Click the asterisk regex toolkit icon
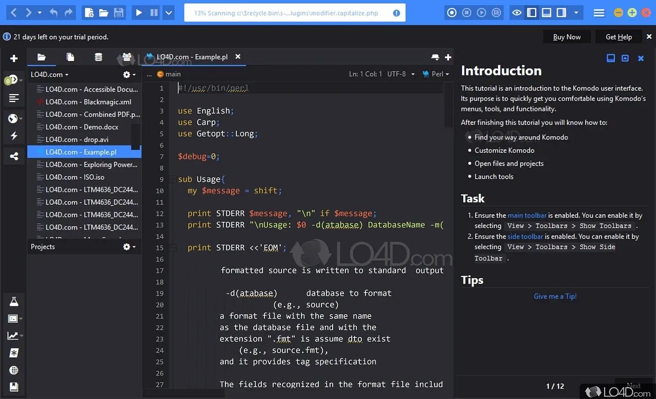The height and width of the screenshot is (399, 656). pos(14,353)
